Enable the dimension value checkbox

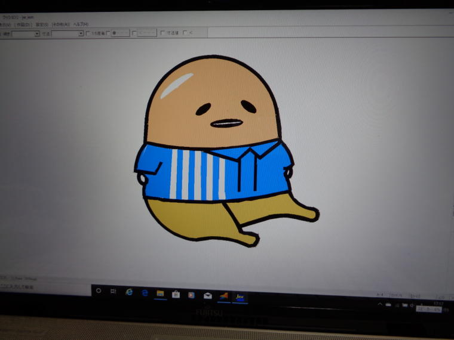(162, 33)
